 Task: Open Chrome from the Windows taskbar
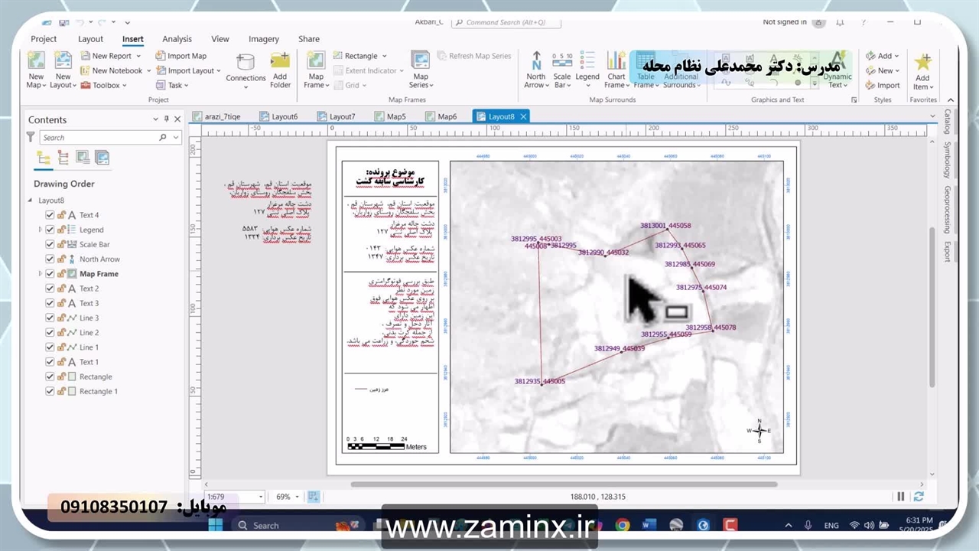click(623, 525)
